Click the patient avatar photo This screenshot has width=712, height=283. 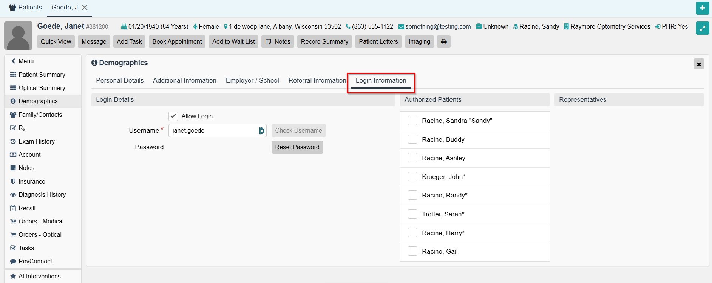(x=18, y=35)
